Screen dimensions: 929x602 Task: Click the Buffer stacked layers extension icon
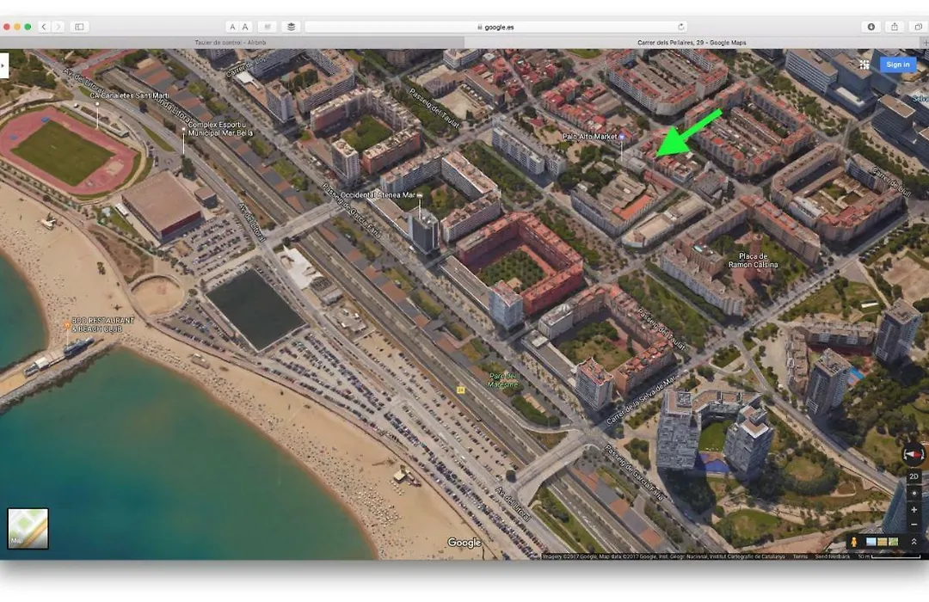pos(291,27)
